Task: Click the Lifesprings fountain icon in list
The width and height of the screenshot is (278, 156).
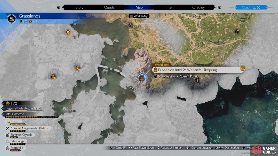Action: 8,141
